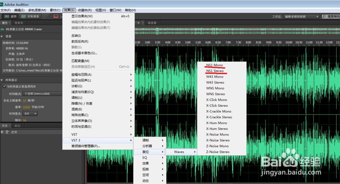Expand the 滤波与均衡(EQ) submenu
This screenshot has height=184, width=340.
tap(98, 92)
